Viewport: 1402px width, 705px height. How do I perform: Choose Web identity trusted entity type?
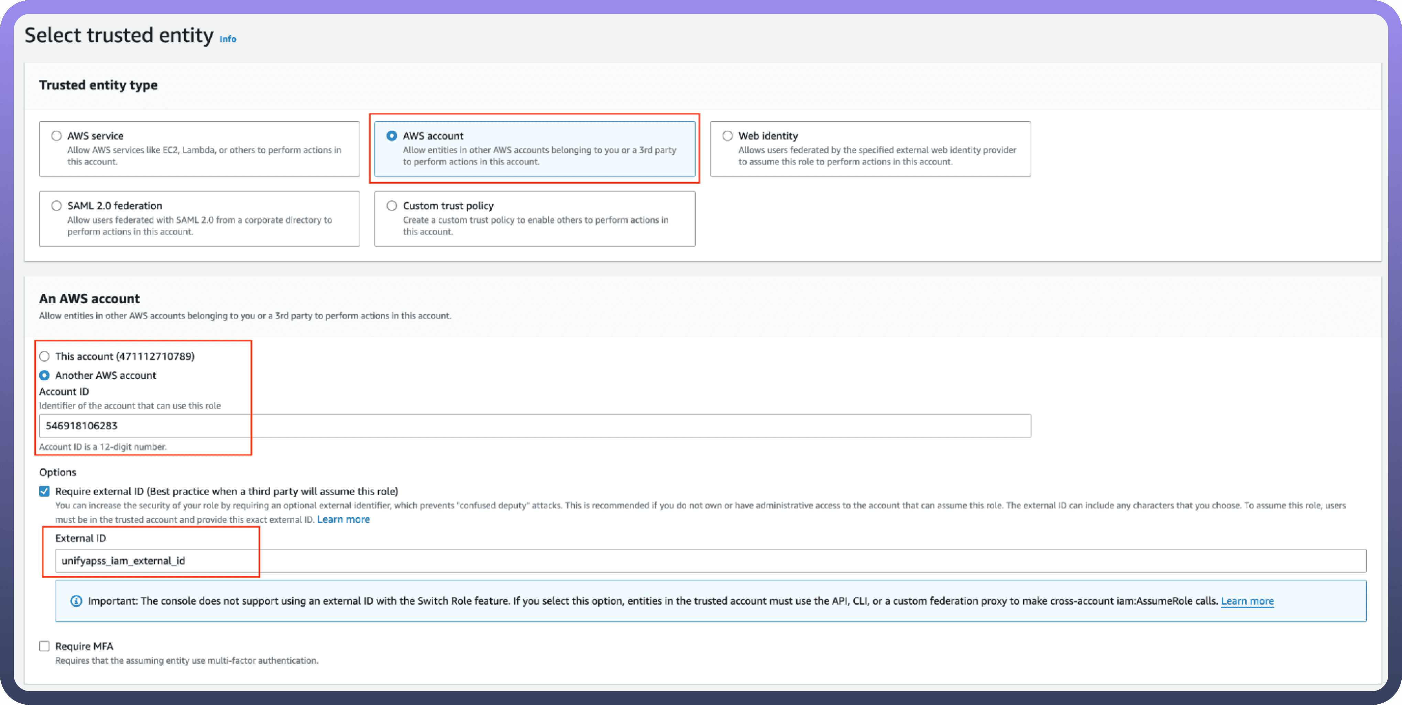click(x=727, y=135)
